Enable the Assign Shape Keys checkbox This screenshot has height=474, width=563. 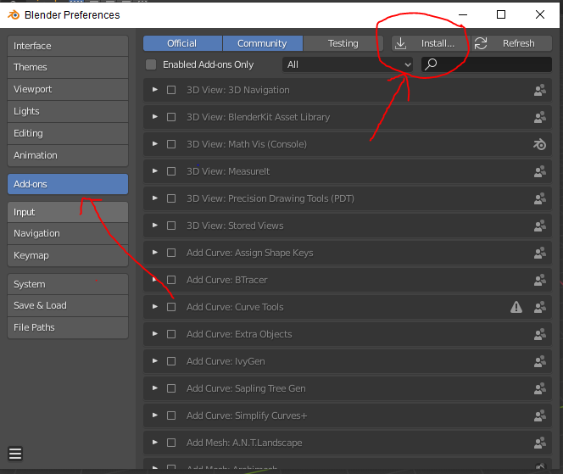point(171,253)
